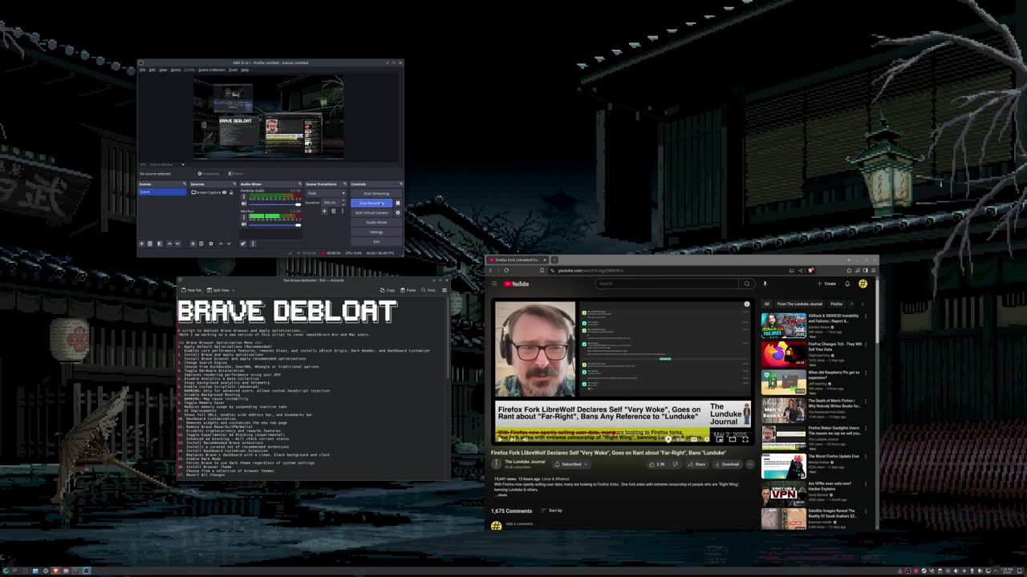Dislike the LibreWolf video
1027x577 pixels.
[675, 464]
